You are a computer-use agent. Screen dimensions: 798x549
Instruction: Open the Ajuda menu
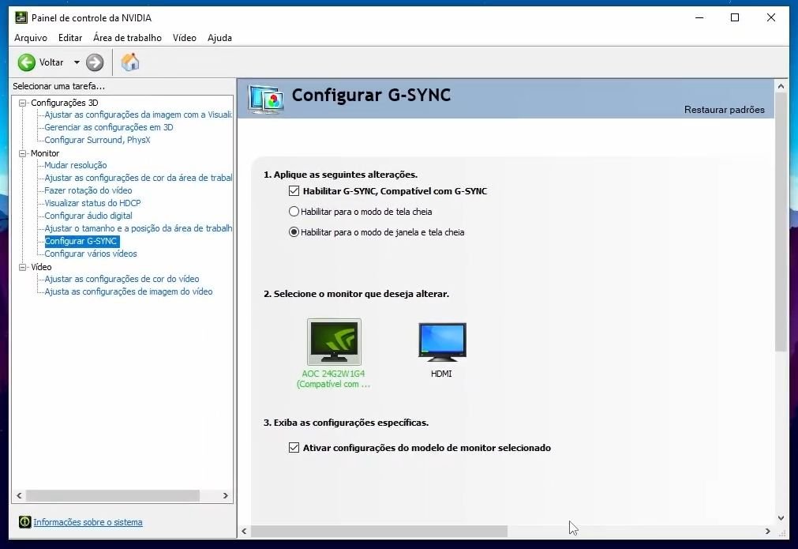(x=219, y=38)
